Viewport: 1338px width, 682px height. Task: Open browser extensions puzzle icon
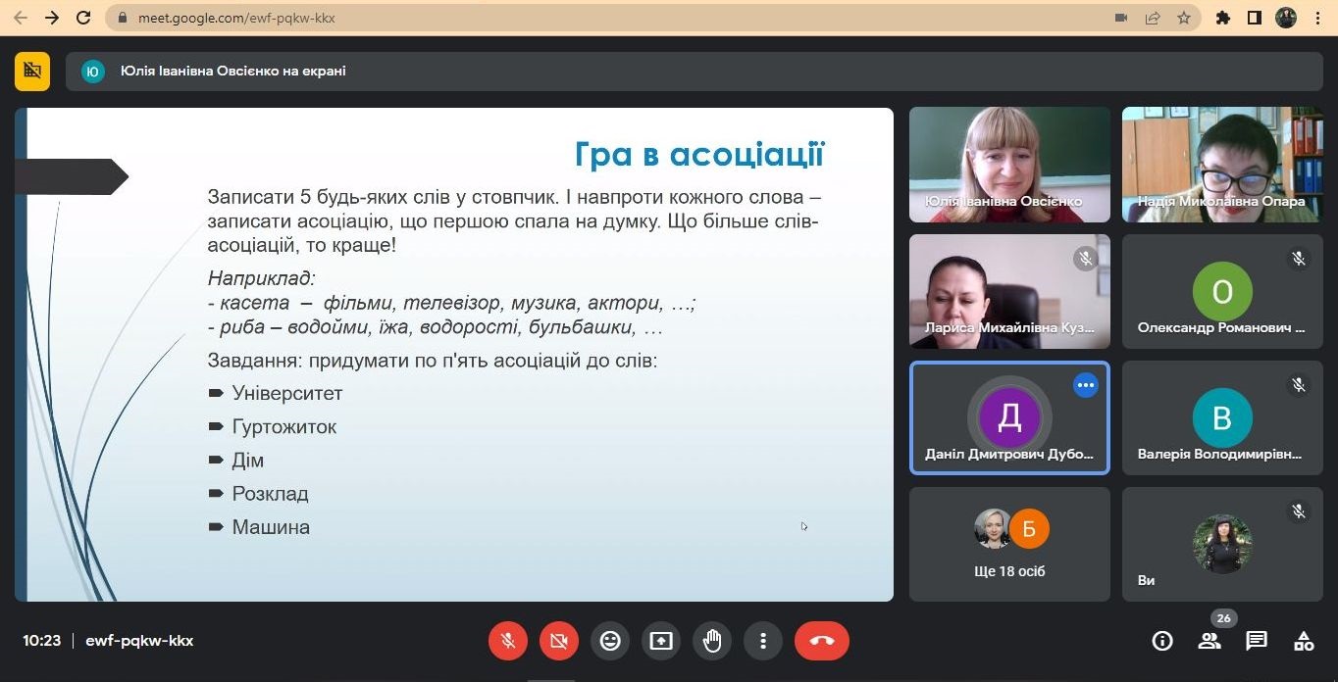click(x=1222, y=18)
